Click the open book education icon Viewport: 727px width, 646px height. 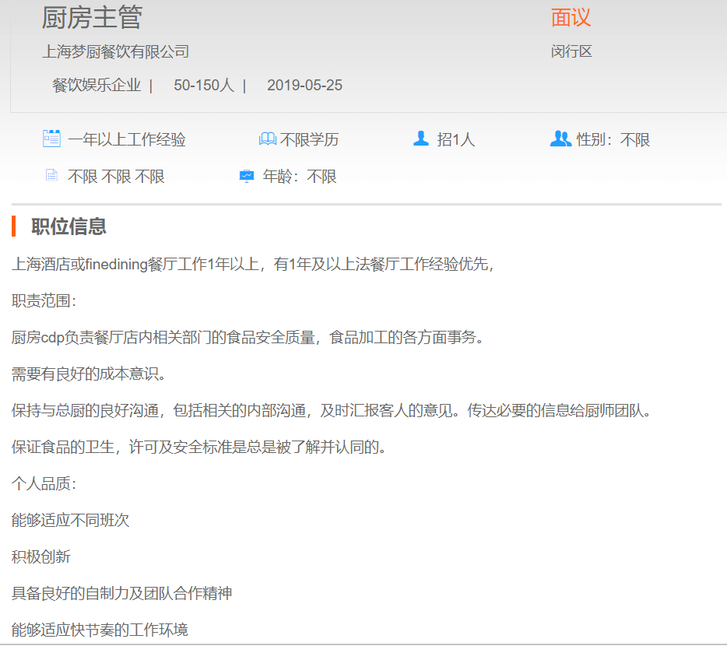267,139
